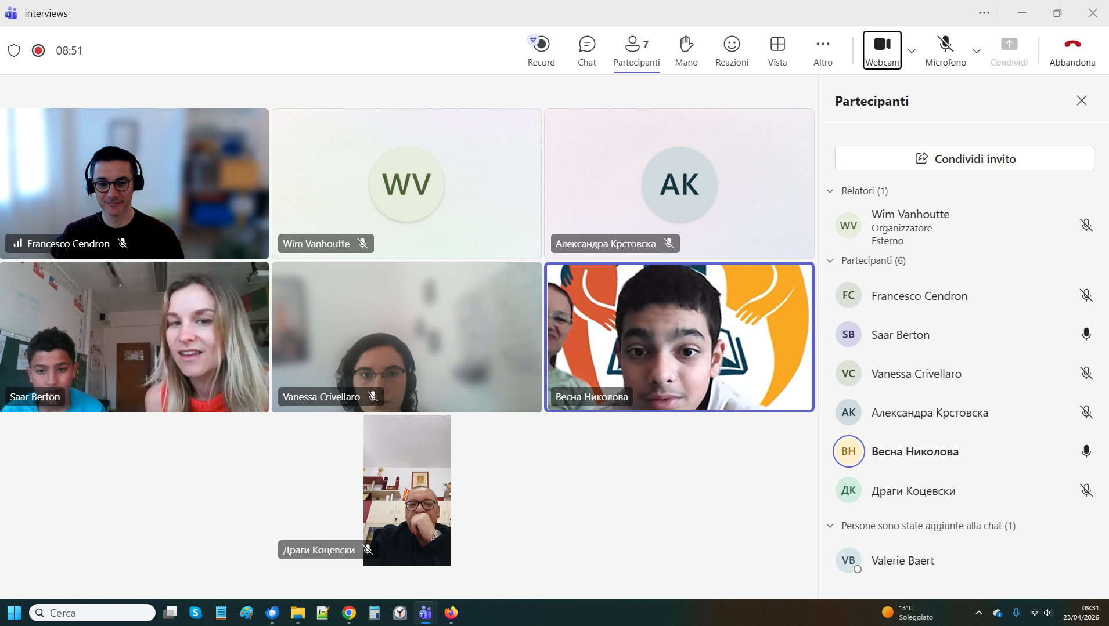
Task: Select Valerie Baert in the participant list
Action: (964, 560)
